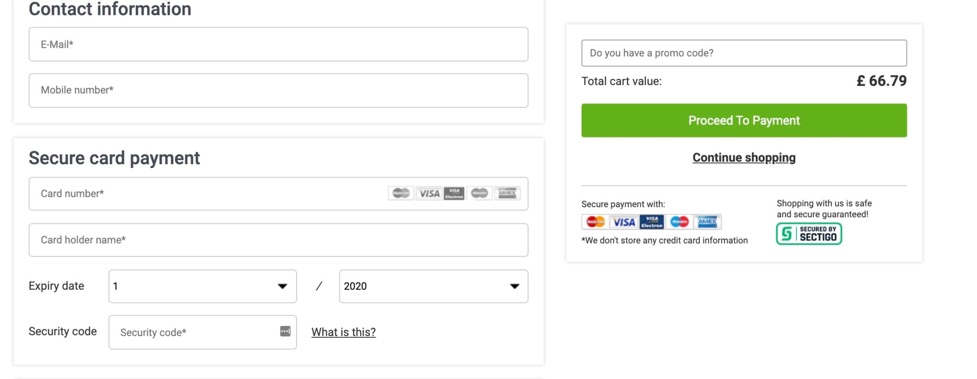
Task: Click the promo code entry field
Action: tap(744, 53)
